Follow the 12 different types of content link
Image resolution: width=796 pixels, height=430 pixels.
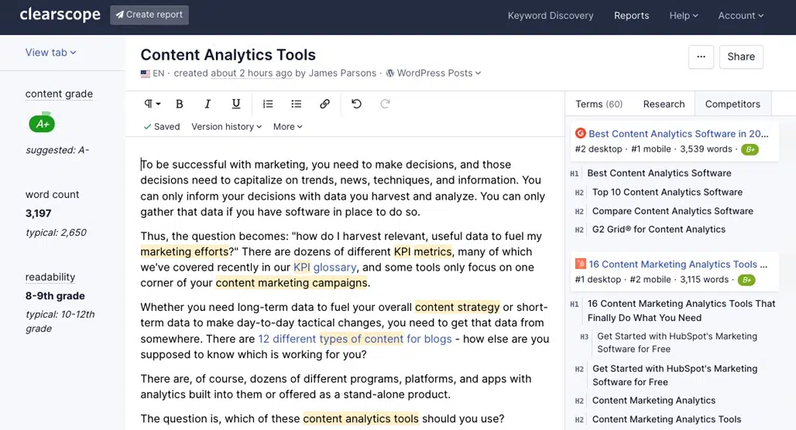pos(355,339)
